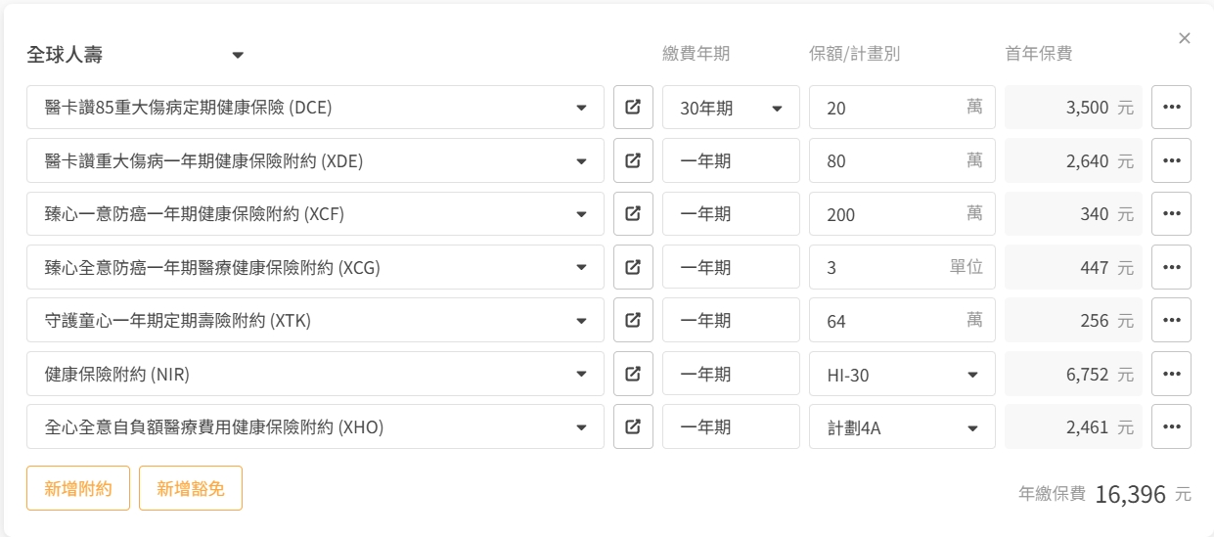Edit the XTK coverage amount field showing 64
The image size is (1214, 537).
[885, 320]
